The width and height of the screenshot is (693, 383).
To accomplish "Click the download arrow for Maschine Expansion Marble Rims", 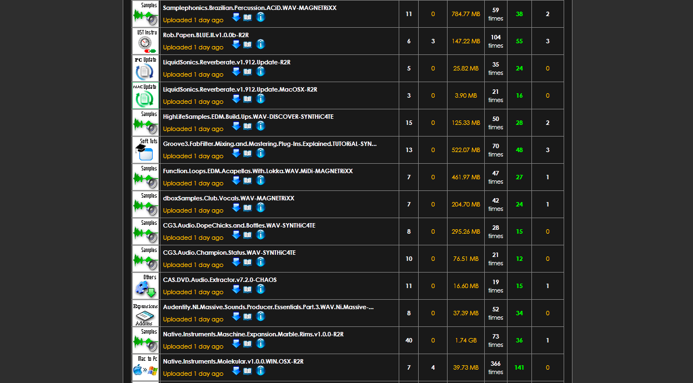I will click(x=236, y=344).
